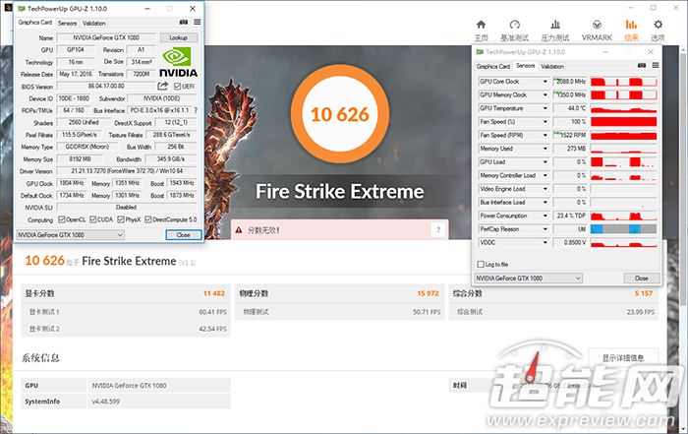Viewport: 688px width, 434px height.
Task: Switch to Graphics Card tab in left GPU-Z
Action: coord(35,23)
